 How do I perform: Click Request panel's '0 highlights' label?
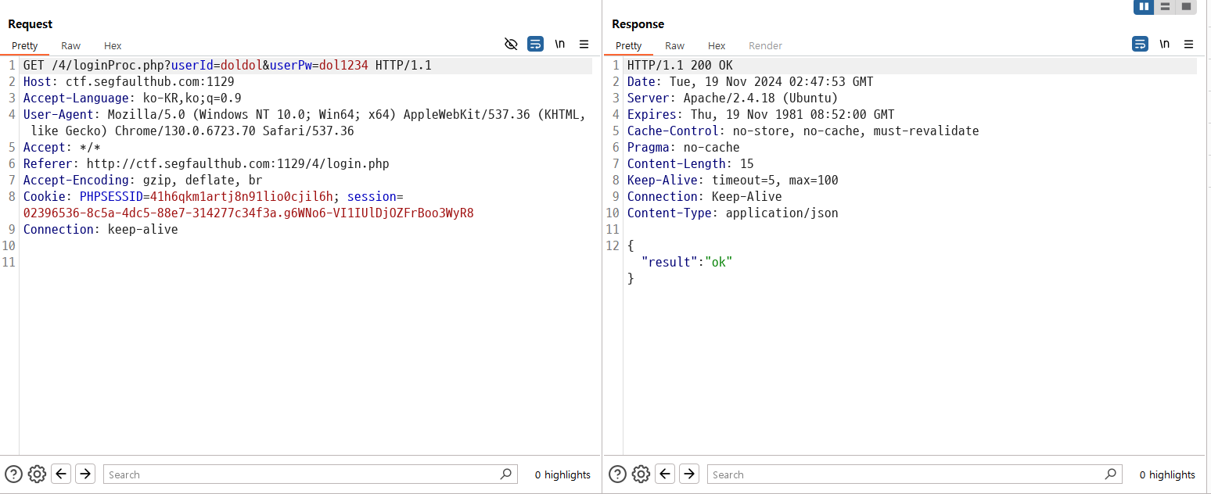pos(562,474)
